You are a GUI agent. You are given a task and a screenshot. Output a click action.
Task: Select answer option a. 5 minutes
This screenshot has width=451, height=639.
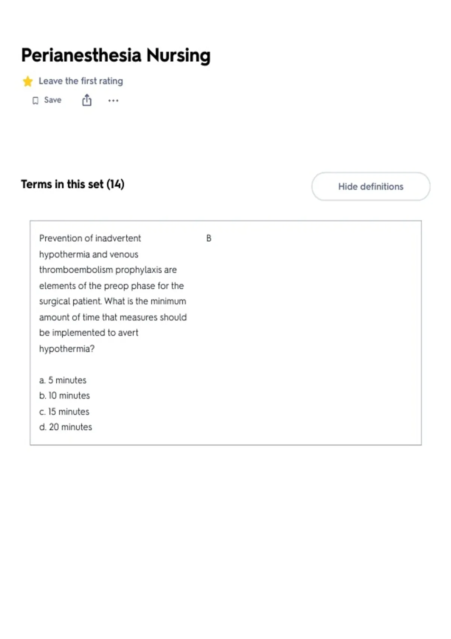63,380
